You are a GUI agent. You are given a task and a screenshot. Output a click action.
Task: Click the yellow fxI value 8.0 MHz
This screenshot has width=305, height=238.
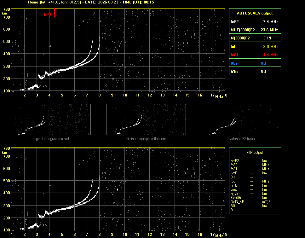[x=268, y=47]
